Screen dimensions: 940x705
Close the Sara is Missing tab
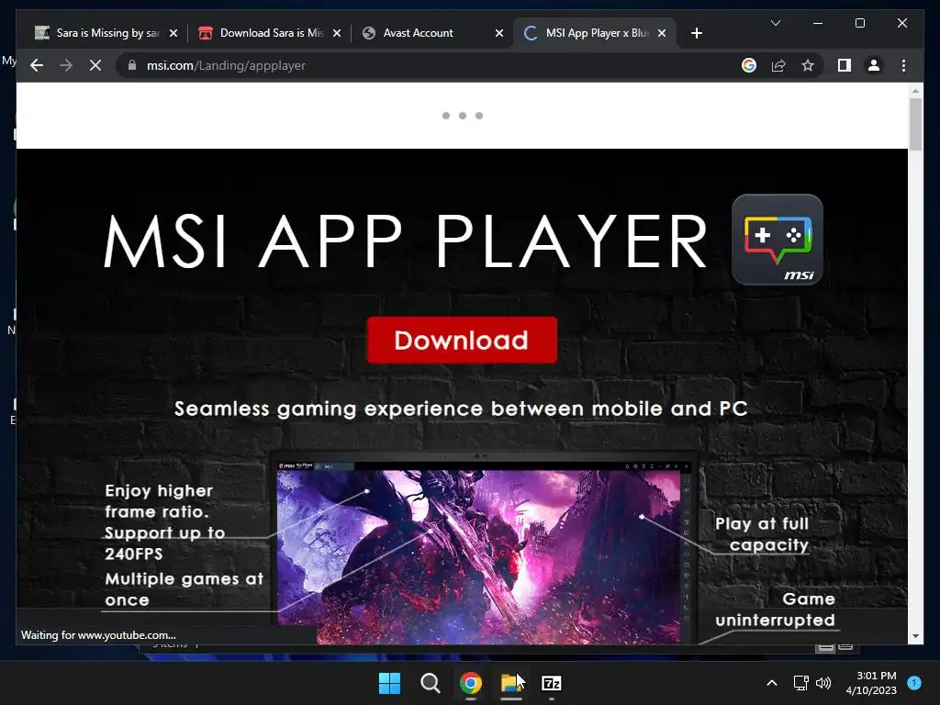click(x=173, y=33)
